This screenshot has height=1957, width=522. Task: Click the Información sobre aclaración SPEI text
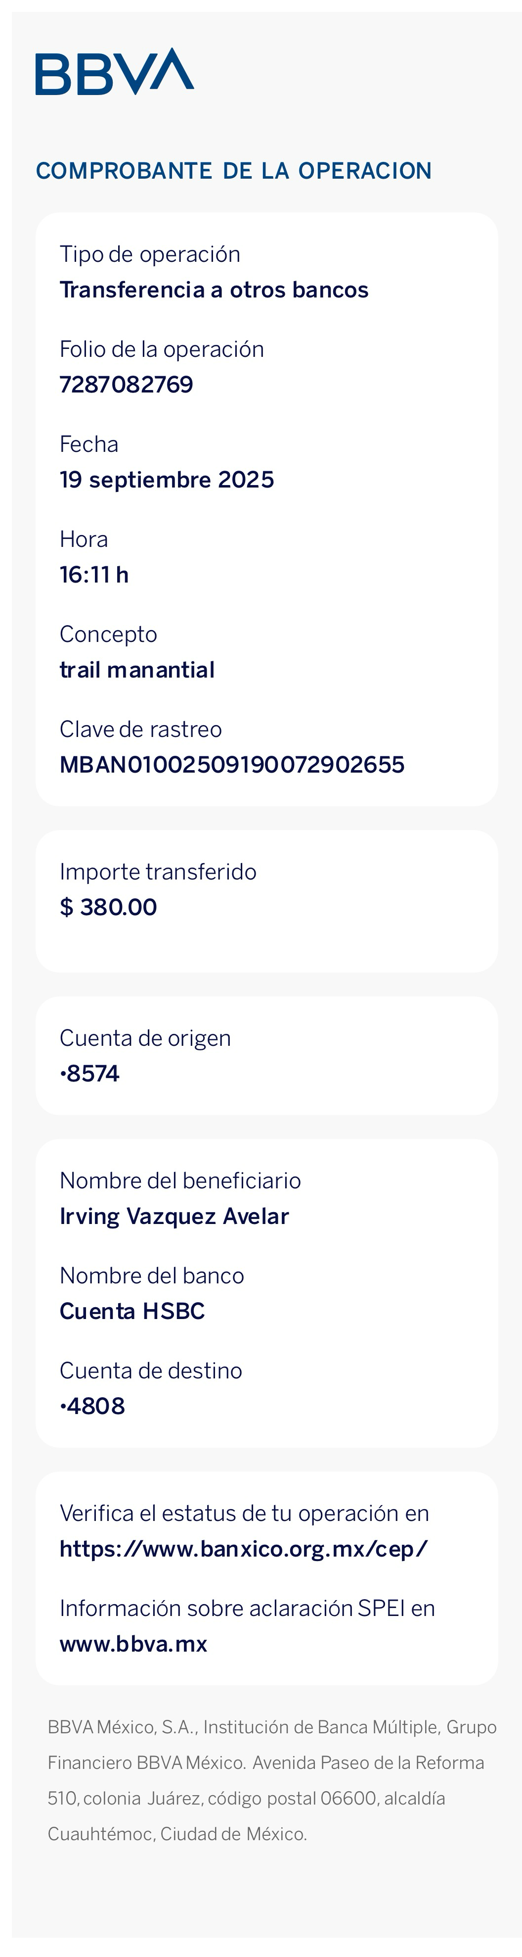tap(247, 1608)
